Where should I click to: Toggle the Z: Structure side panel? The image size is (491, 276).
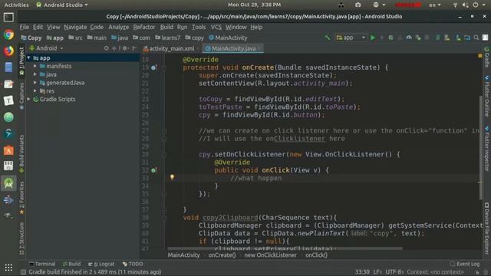pyautogui.click(x=21, y=238)
